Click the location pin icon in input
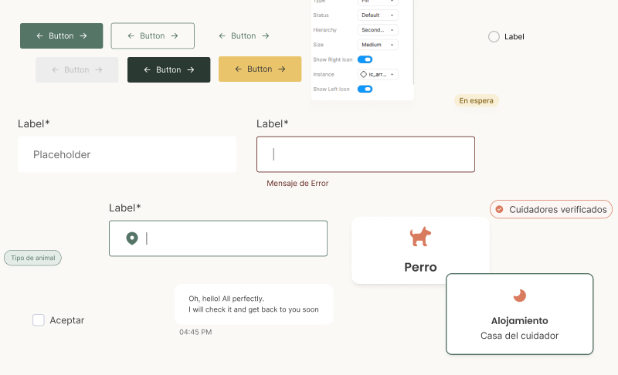This screenshot has height=375, width=618. click(x=132, y=238)
